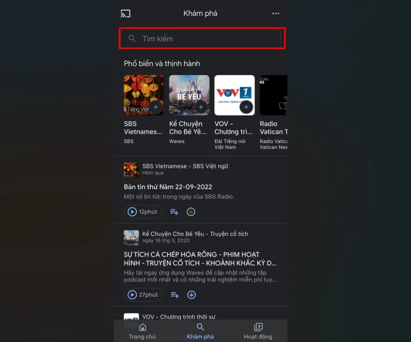Image resolution: width=411 pixels, height=342 pixels.
Task: Select SBS Vietnames... card title
Action: pos(143,128)
